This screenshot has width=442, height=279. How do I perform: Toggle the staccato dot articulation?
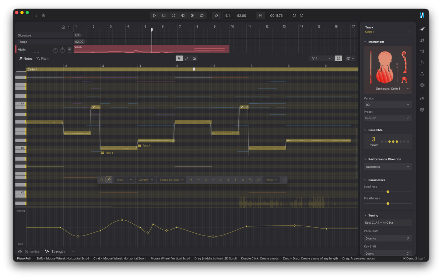pyautogui.click(x=191, y=180)
